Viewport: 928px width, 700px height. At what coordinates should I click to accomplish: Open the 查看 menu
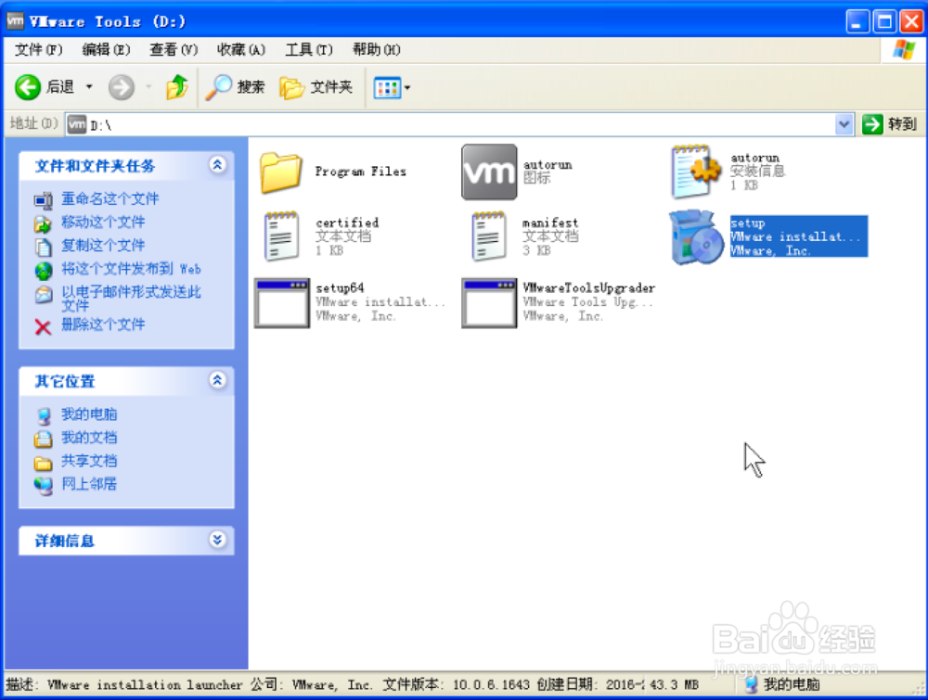pos(173,49)
